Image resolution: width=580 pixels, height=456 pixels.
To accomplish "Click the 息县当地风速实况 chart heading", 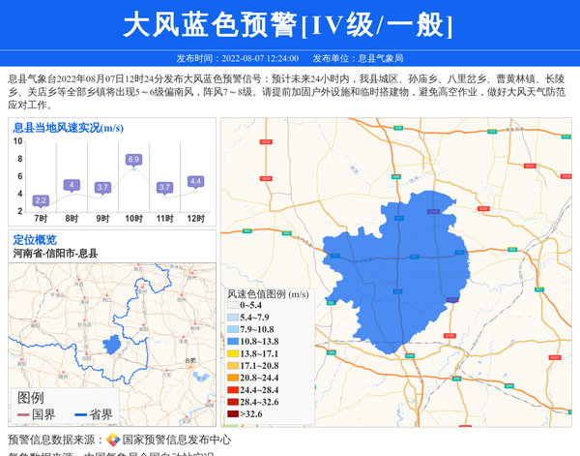I will coord(68,128).
